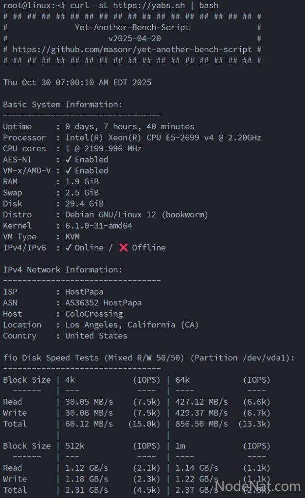Click the yabs.sh URL in the command
The height and width of the screenshot is (498, 305).
144,6
